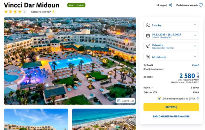Screen dimensions: 205x130
Task: Open the beach aerial photo thumbnail
Action: pyautogui.click(x=104, y=119)
